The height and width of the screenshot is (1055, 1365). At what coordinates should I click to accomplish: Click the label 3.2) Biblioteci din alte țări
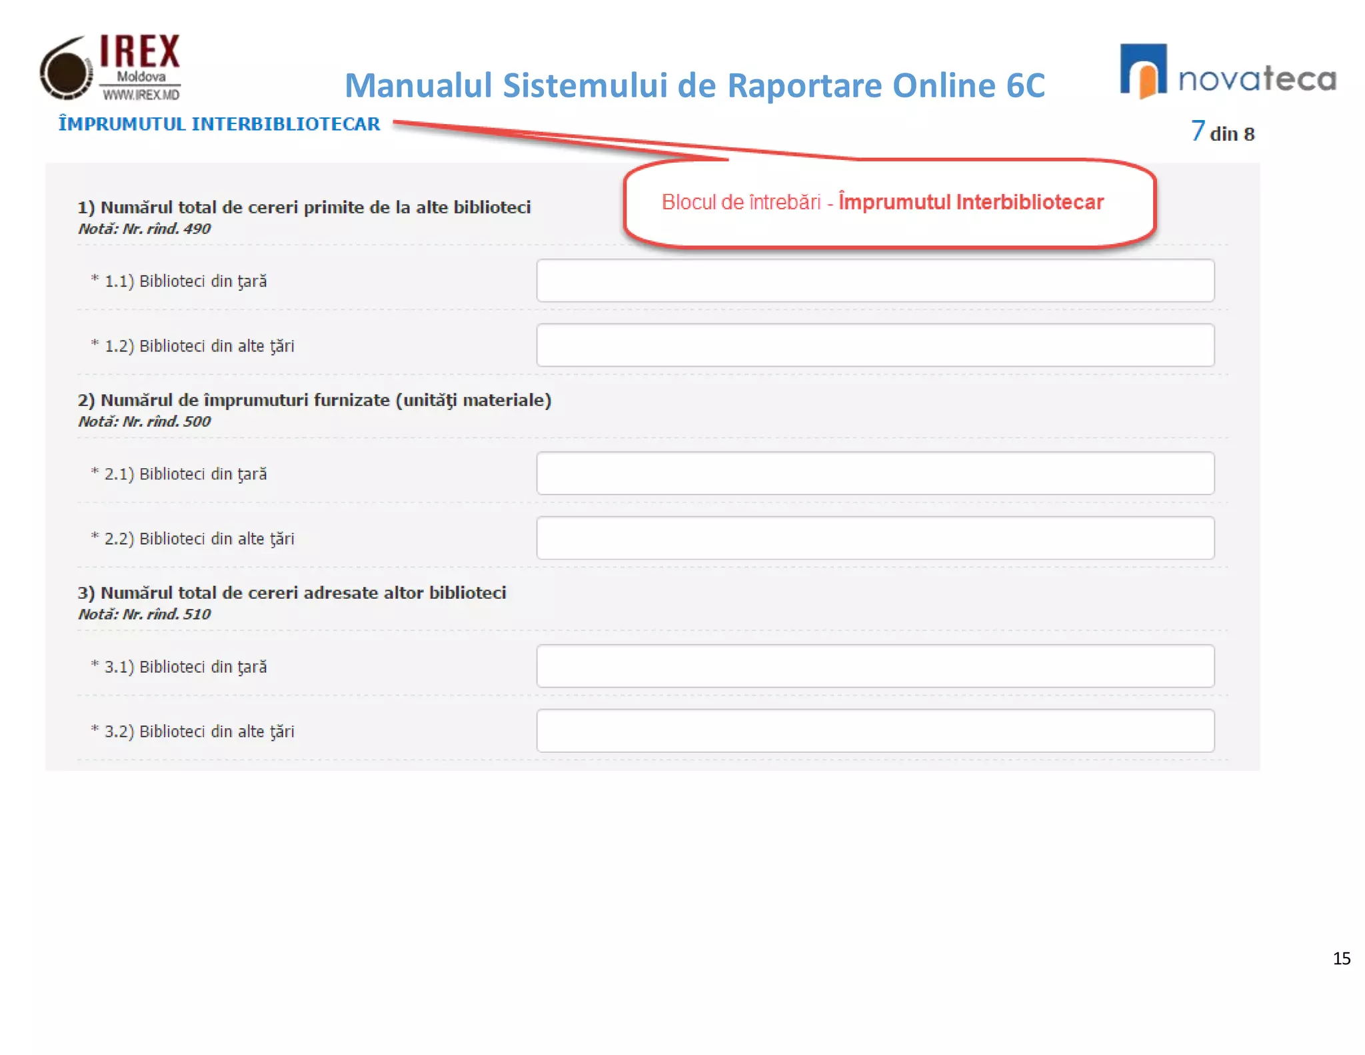[193, 732]
